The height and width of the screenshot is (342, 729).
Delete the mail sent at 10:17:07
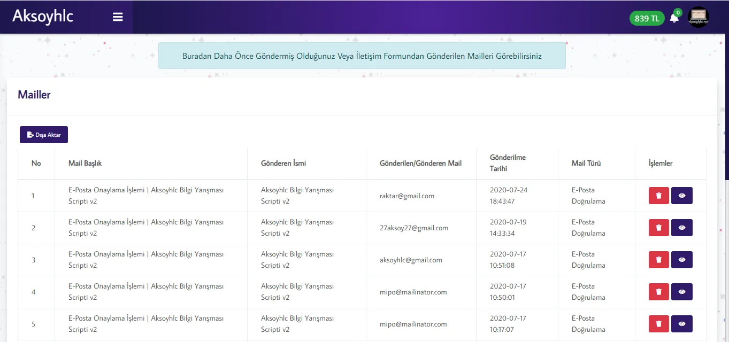pos(658,324)
